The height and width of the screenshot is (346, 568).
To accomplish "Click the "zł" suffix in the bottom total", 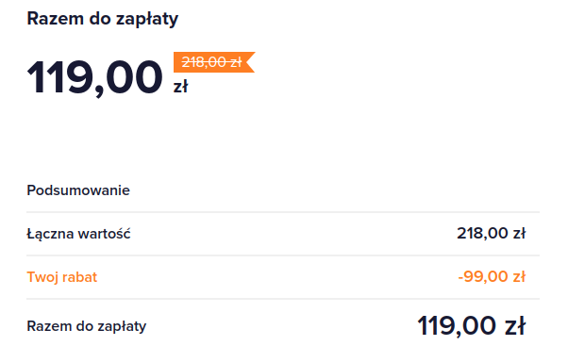I will point(515,325).
